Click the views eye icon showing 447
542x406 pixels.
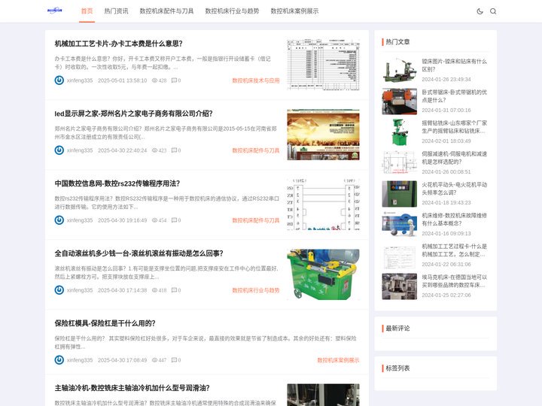click(154, 359)
